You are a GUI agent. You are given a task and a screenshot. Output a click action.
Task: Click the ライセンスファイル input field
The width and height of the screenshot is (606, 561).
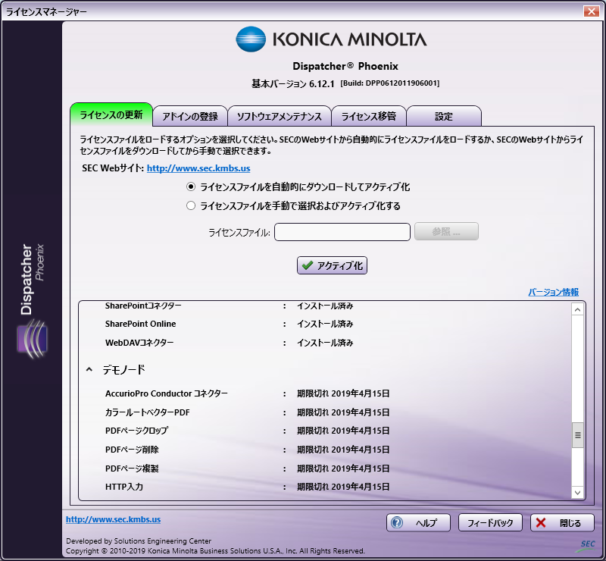(342, 232)
